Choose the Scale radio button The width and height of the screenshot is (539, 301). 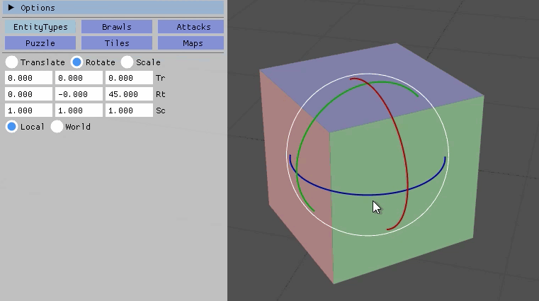point(127,62)
